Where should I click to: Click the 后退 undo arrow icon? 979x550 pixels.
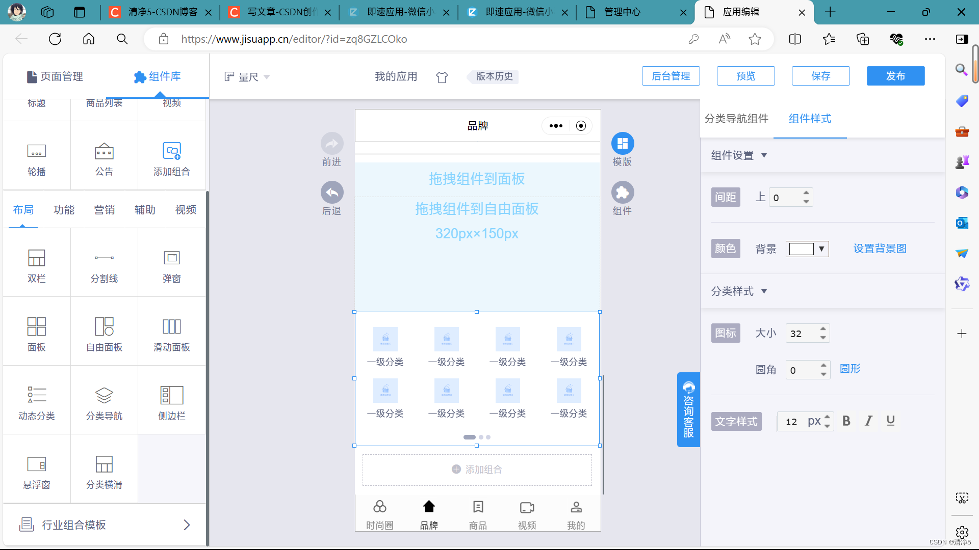[332, 193]
